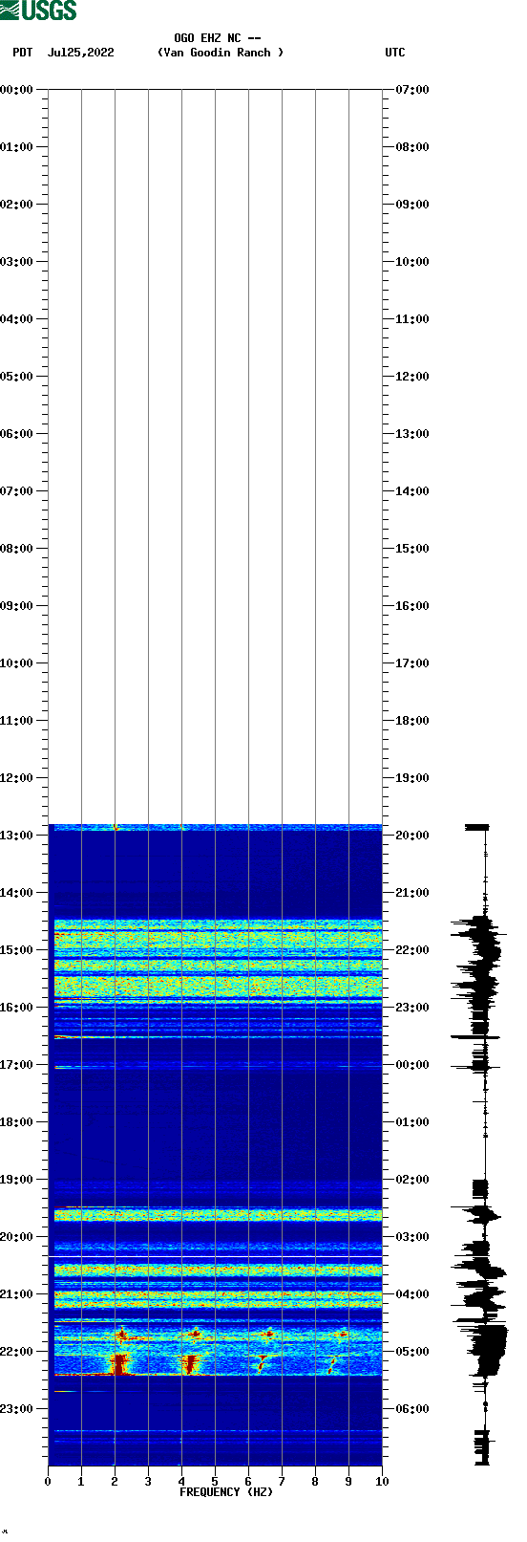The width and height of the screenshot is (527, 1542).
Task: Click the 'UTC' timezone label
Action: (395, 53)
